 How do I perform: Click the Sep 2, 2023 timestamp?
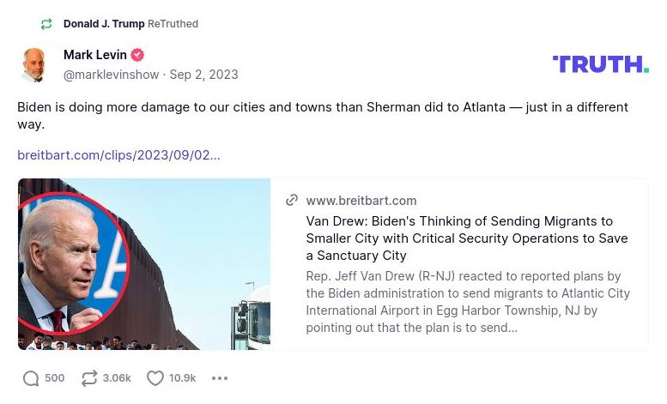tap(203, 75)
